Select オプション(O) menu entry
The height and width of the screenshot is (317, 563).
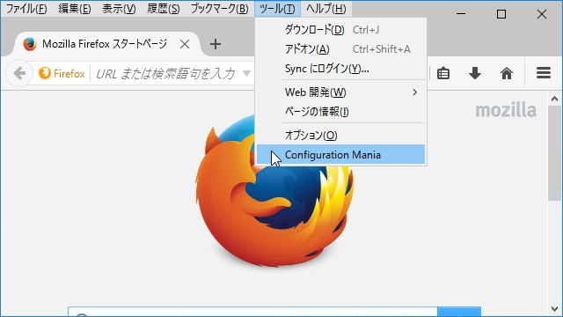(x=340, y=136)
